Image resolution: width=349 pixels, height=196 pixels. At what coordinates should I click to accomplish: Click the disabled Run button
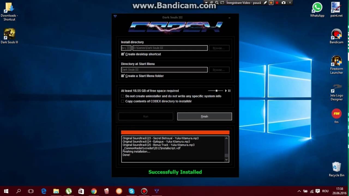pyautogui.click(x=146, y=117)
